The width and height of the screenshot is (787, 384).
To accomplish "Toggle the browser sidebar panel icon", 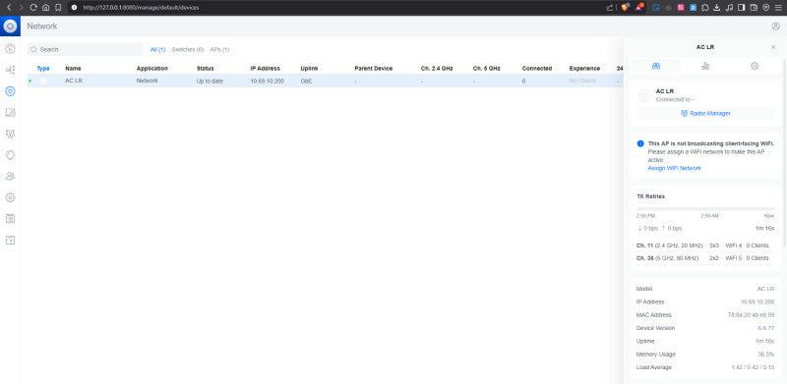I will click(x=742, y=8).
